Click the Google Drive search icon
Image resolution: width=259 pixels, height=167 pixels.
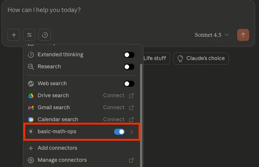pos(31,96)
